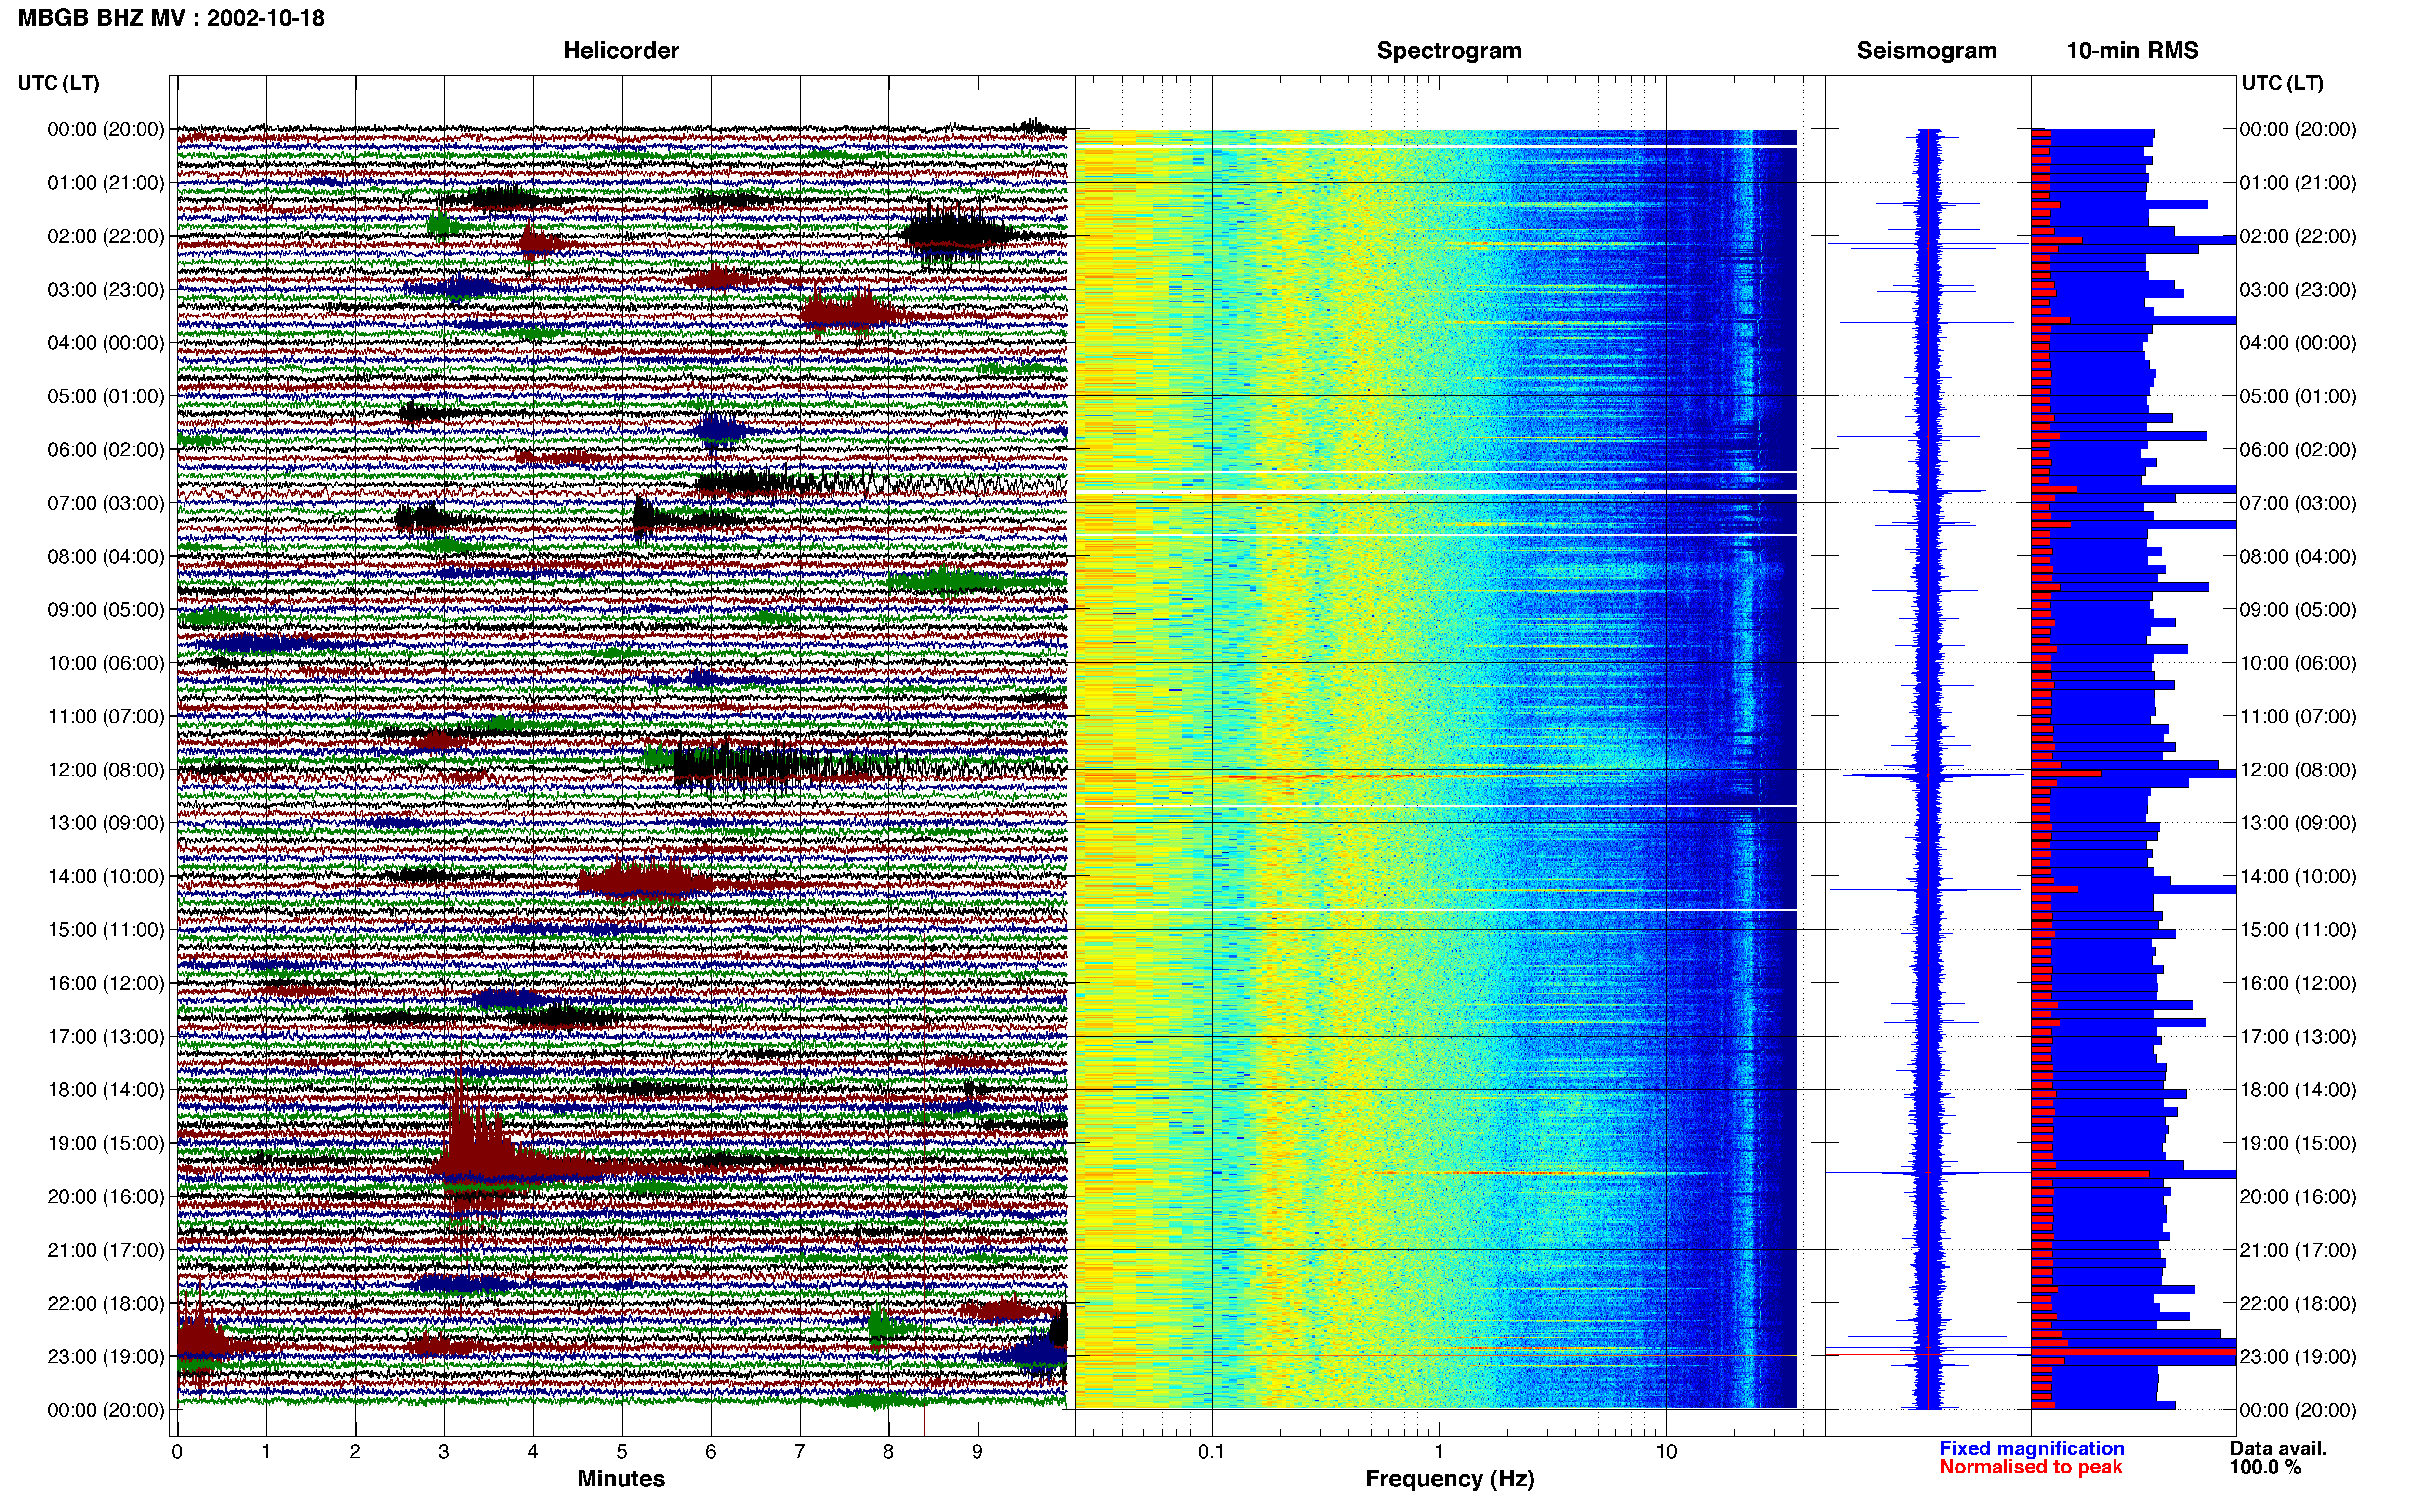Click the right 'UTC (LT)' axis label

[2282, 83]
